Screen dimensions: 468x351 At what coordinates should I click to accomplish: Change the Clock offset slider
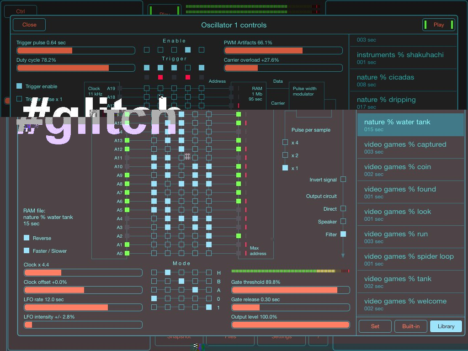83,290
